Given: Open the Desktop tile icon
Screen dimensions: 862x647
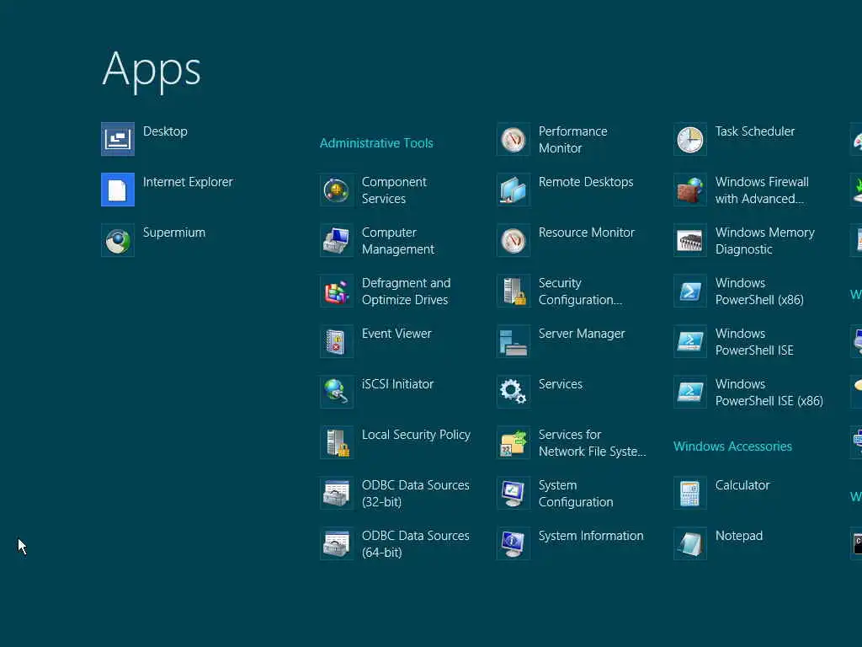Looking at the screenshot, I should coord(118,139).
